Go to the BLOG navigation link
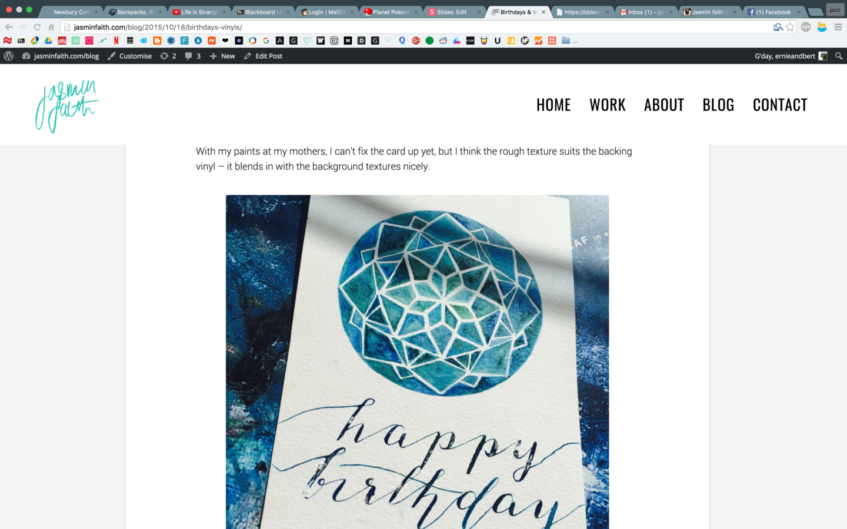This screenshot has width=847, height=529. (x=718, y=105)
